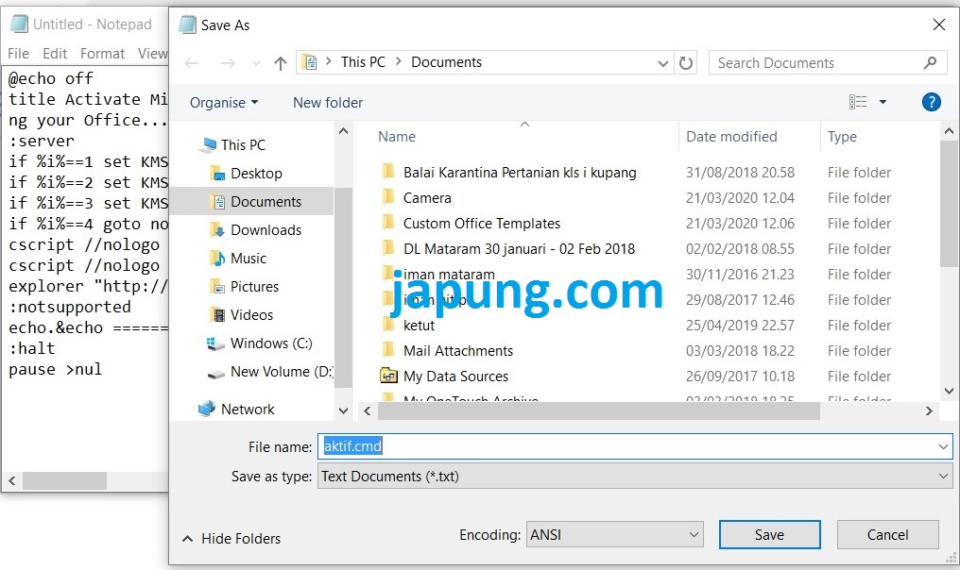Select DL Mataram 30 januari - 02 Feb 2018 folder
The height and width of the screenshot is (570, 960).
pyautogui.click(x=519, y=249)
